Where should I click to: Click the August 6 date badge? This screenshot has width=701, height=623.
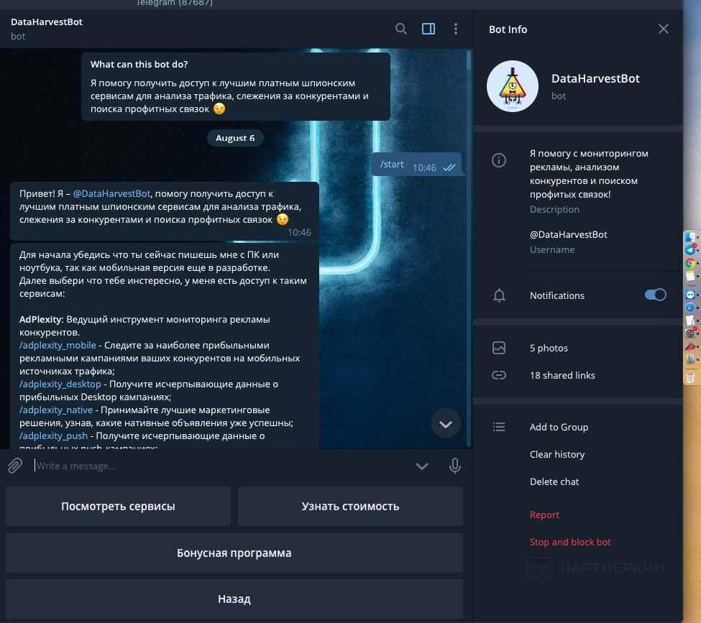pyautogui.click(x=235, y=138)
